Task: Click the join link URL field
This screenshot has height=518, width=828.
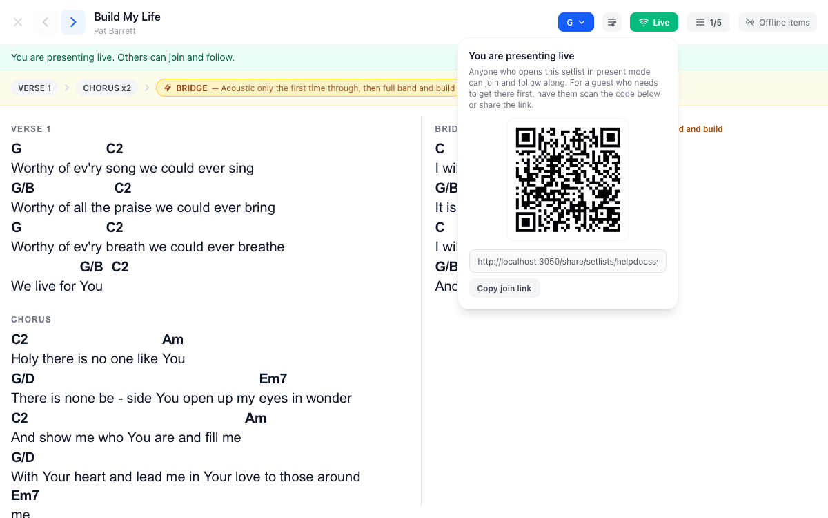Action: click(568, 261)
